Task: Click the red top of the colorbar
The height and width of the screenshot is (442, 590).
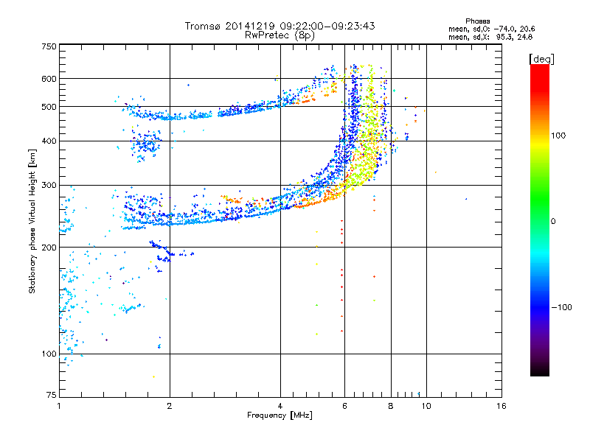Action: [540, 71]
